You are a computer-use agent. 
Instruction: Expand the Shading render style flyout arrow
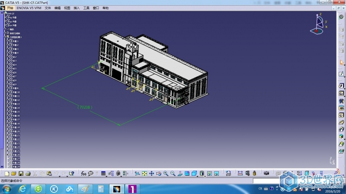pos(205,176)
